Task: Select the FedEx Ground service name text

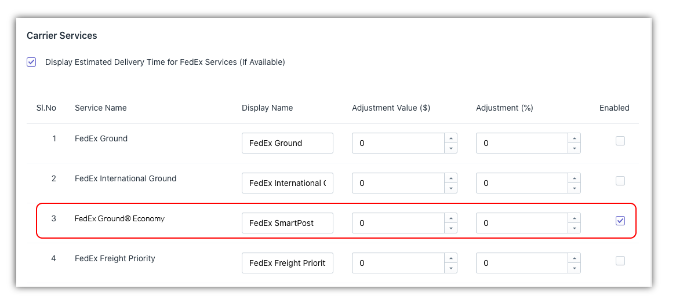Action: tap(101, 138)
